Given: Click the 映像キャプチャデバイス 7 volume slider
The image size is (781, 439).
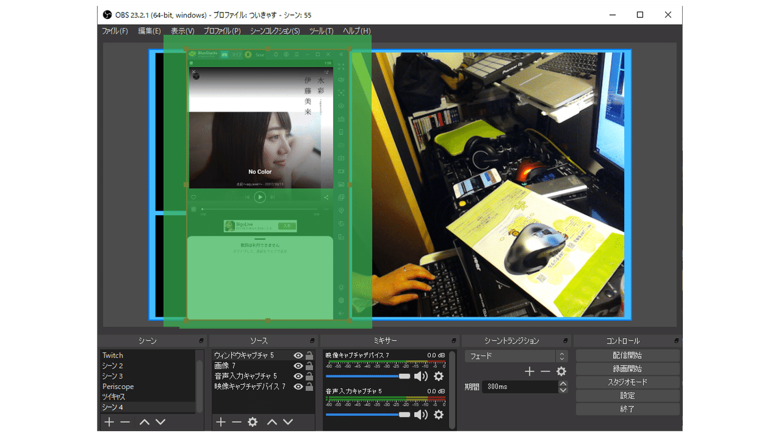Looking at the screenshot, I should click(368, 376).
